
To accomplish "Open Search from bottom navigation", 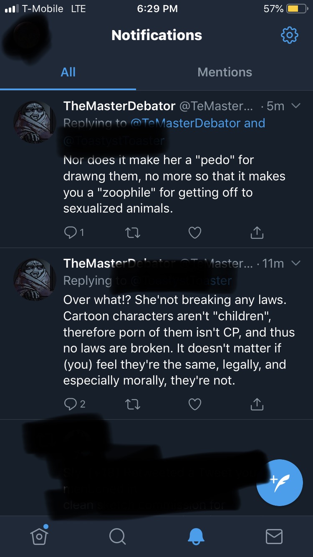I will click(x=117, y=537).
